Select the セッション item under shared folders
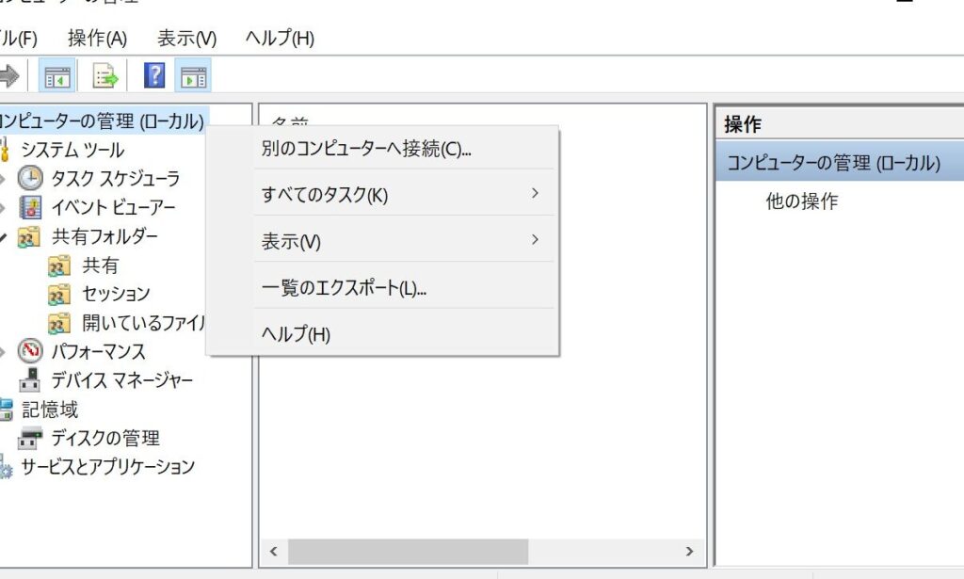Viewport: 964px width, 579px height. pyautogui.click(x=116, y=294)
